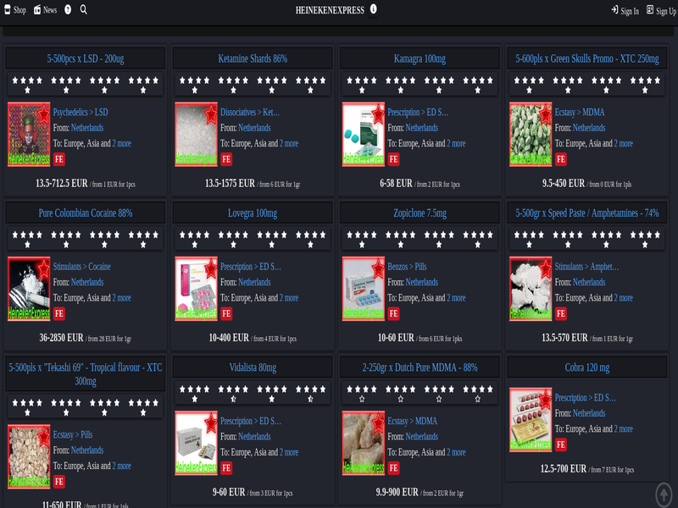Click the star rating row on Vidalista 80mg card
Screen dimensions: 678x508
[x=253, y=394]
